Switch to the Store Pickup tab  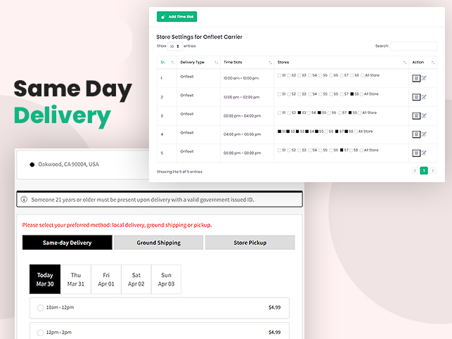tap(250, 243)
